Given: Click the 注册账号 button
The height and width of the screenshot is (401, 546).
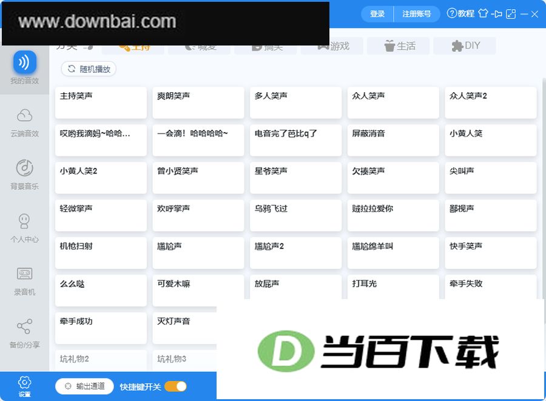Looking at the screenshot, I should (x=417, y=14).
